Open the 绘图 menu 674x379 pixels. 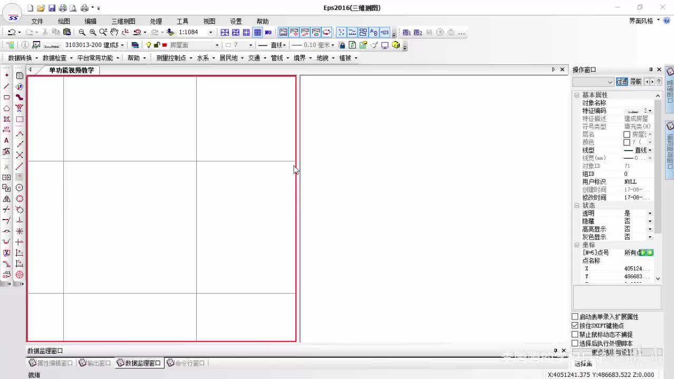pos(64,22)
